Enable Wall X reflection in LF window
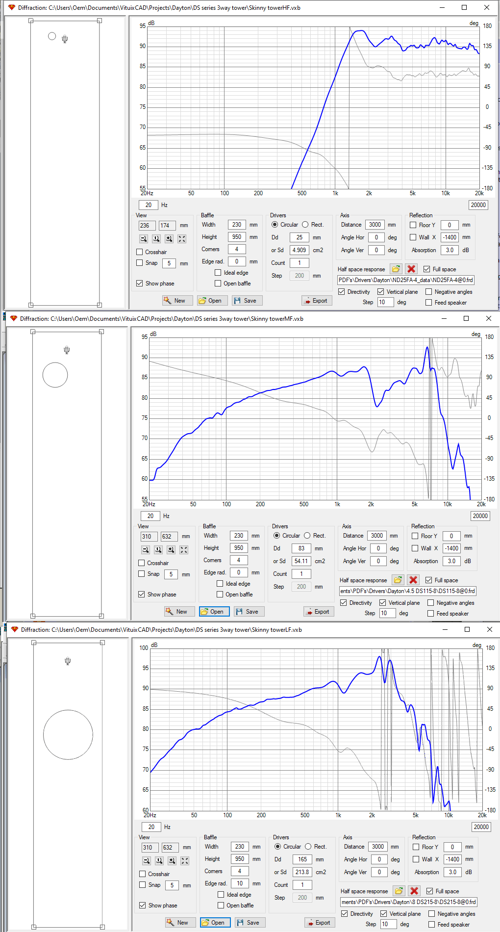Viewport: 500px width, 932px height. pos(416,859)
